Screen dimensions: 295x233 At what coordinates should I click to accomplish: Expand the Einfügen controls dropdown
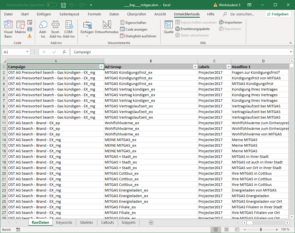[x=87, y=36]
